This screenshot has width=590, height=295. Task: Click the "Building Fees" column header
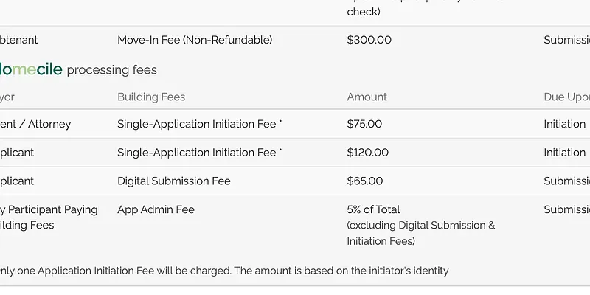click(x=151, y=97)
